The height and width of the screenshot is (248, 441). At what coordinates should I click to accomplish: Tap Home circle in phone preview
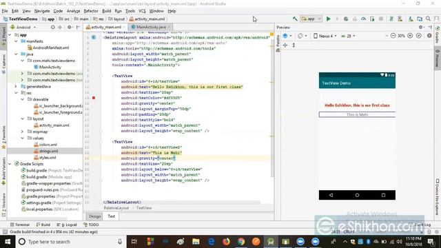click(x=357, y=195)
